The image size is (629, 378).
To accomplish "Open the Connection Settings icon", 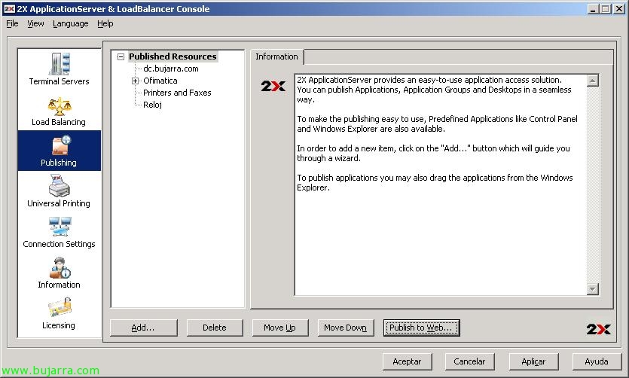I will point(60,227).
